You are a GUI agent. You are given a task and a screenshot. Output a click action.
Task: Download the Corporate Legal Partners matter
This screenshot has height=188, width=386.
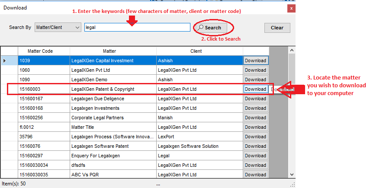point(255,118)
